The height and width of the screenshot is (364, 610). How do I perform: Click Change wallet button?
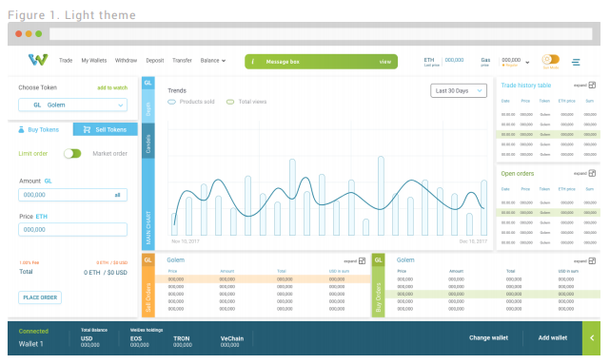pyautogui.click(x=488, y=338)
